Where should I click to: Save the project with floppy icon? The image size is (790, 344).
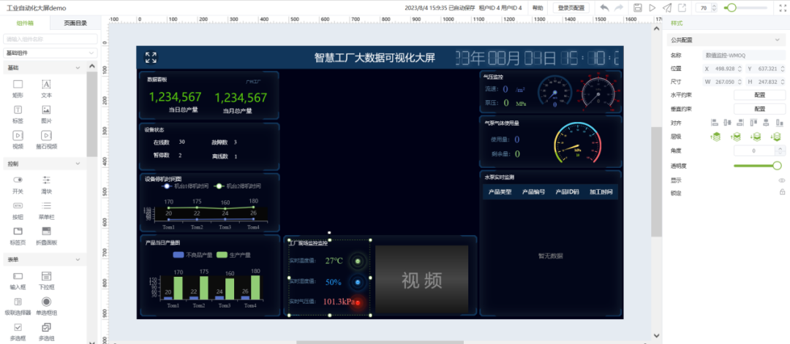pyautogui.click(x=637, y=7)
